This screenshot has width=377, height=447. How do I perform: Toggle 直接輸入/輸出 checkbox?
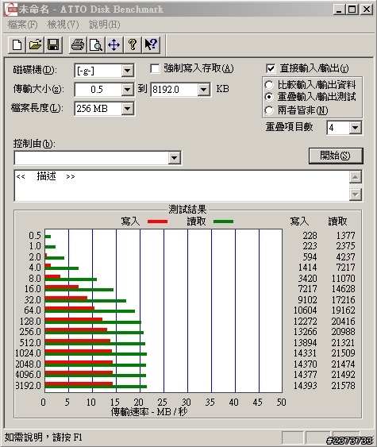click(x=271, y=68)
